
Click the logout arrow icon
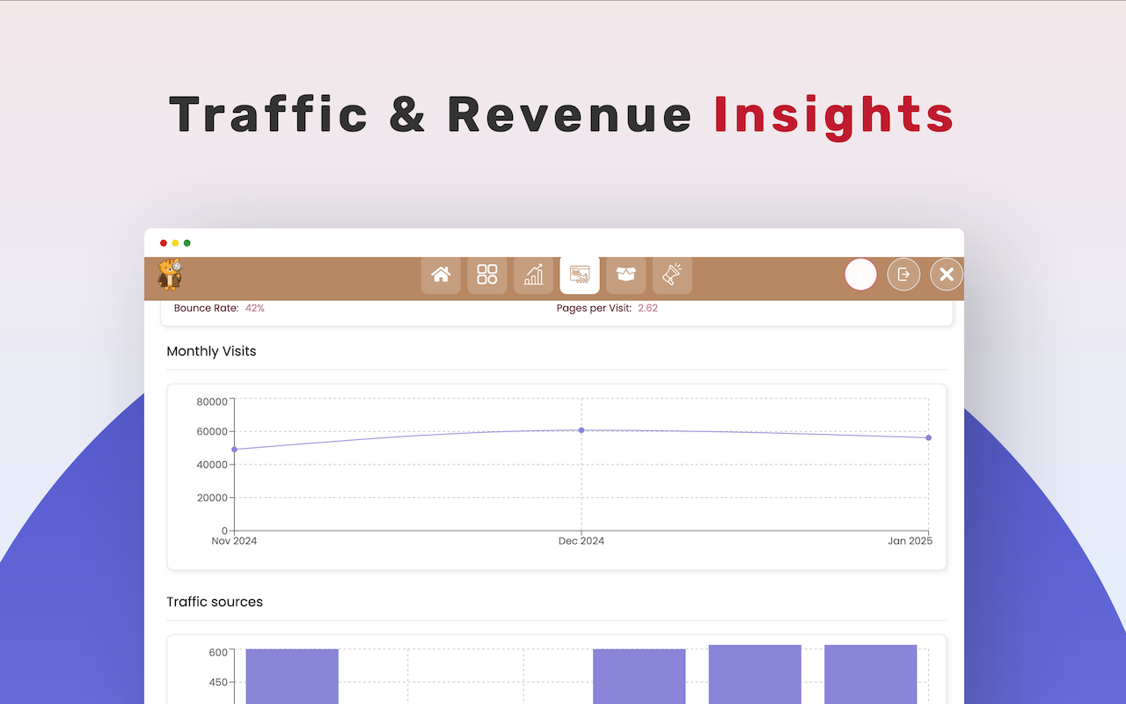903,275
